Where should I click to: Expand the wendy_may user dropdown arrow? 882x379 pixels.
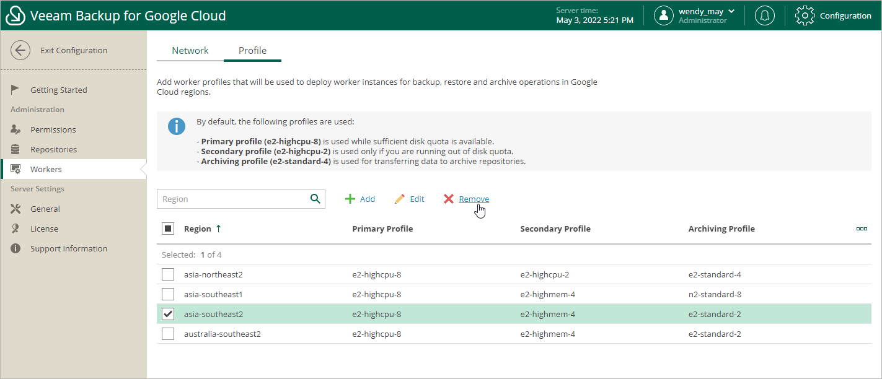[731, 11]
